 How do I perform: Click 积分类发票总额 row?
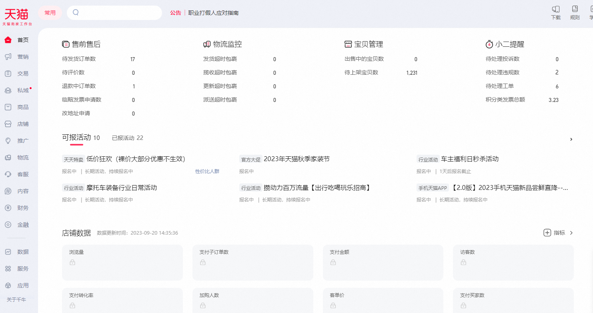[522, 100]
